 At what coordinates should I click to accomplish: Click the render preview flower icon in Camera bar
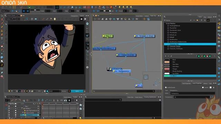(x=47, y=91)
